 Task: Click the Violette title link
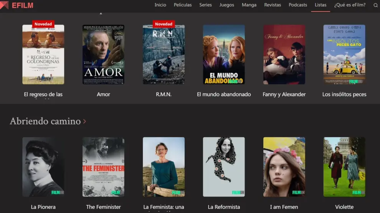point(344,207)
